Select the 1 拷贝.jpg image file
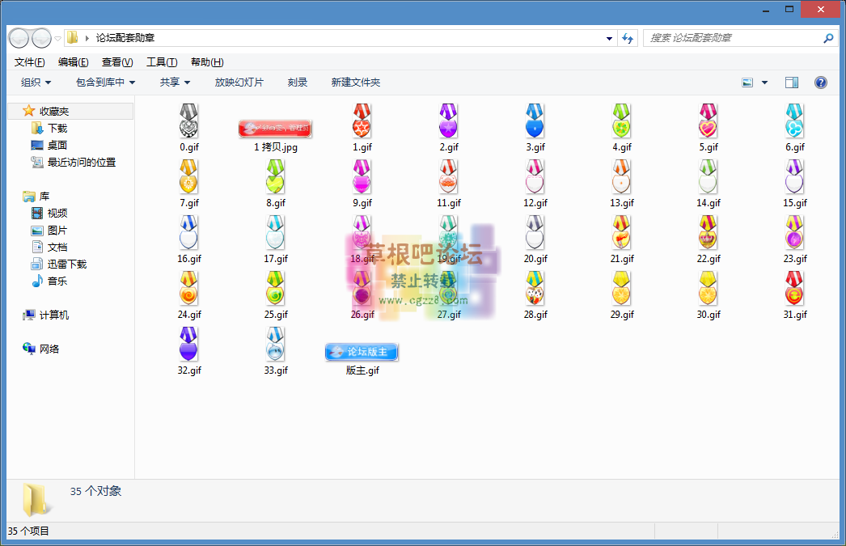Screen dimensions: 846x546 pos(275,129)
